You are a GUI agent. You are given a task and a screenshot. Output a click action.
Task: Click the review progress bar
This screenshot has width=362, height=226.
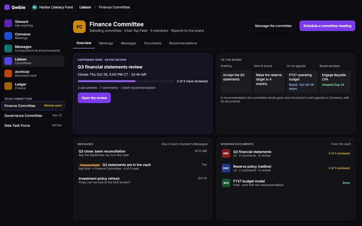(x=126, y=81)
